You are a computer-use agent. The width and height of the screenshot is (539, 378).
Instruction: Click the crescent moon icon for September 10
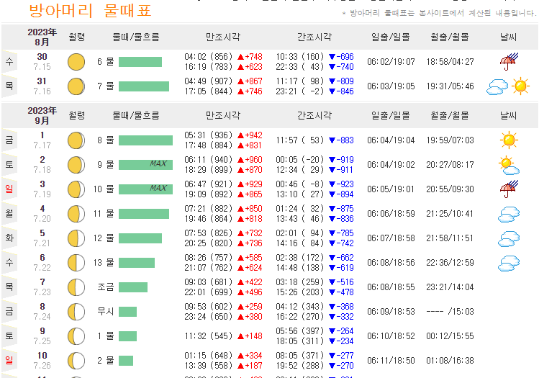pyautogui.click(x=76, y=361)
